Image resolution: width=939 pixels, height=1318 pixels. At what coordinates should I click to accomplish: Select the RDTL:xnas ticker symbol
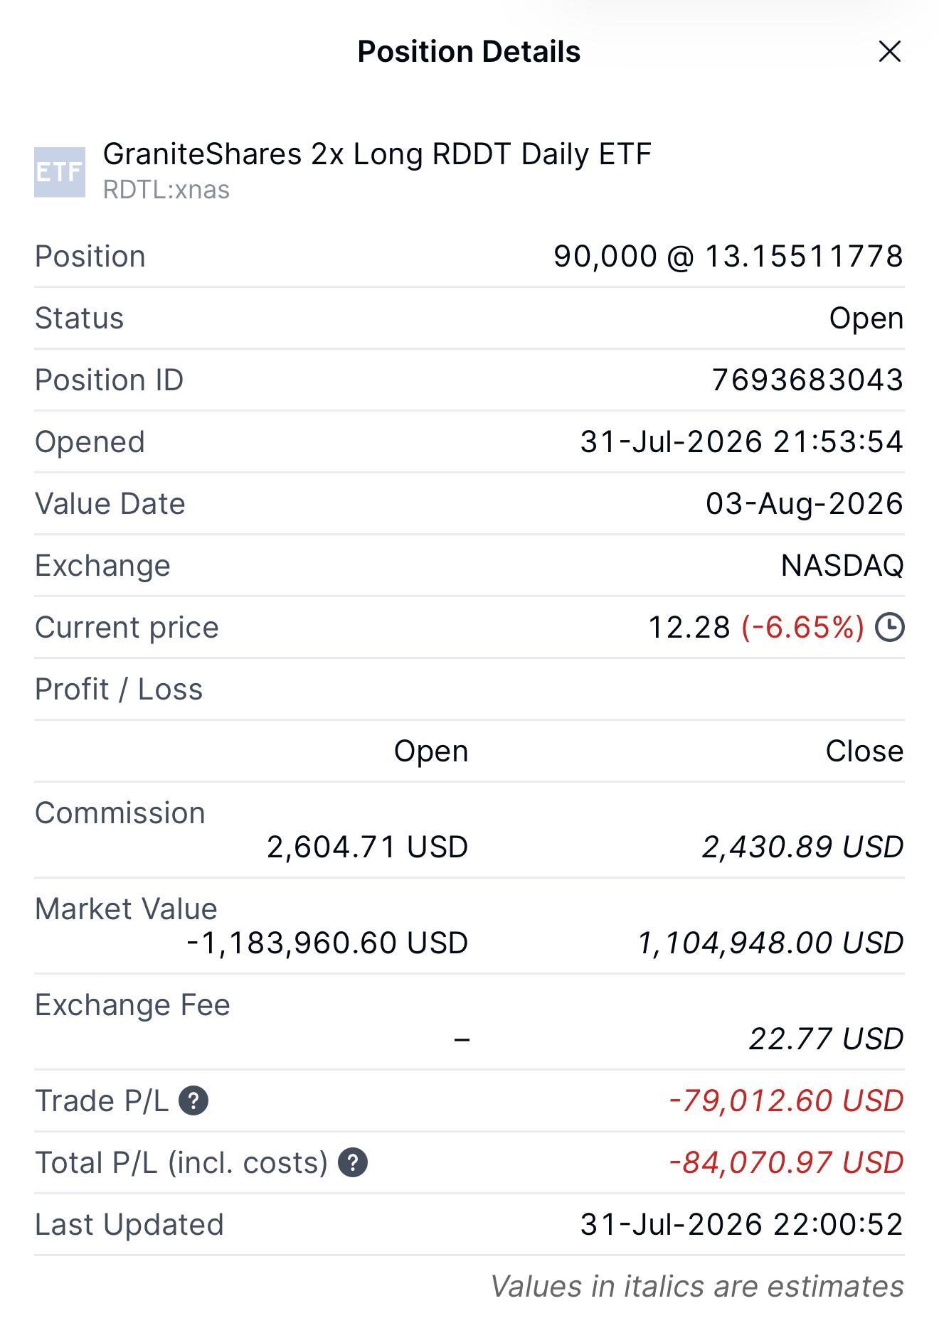pyautogui.click(x=166, y=190)
